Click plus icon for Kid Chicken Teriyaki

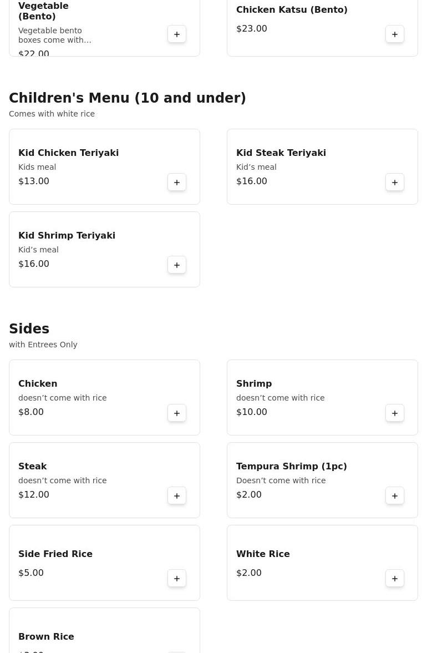click(177, 183)
